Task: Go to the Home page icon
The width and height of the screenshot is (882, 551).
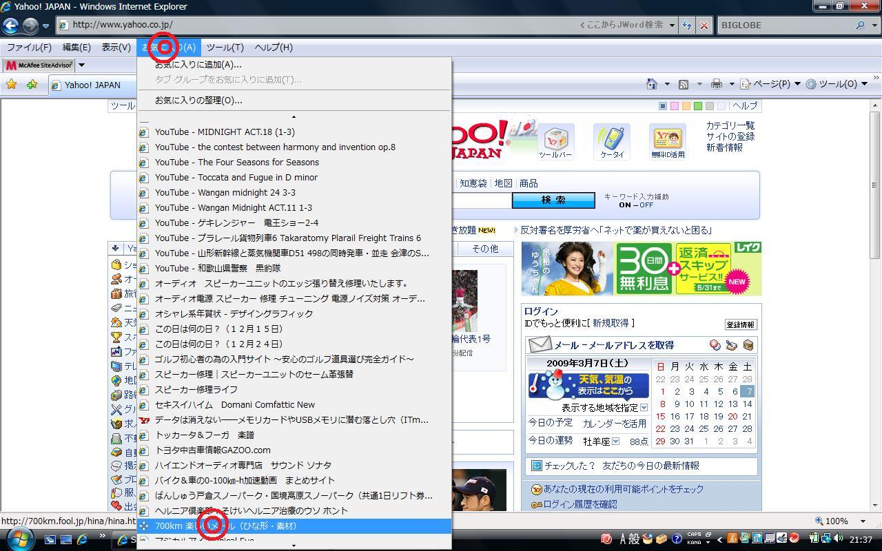Action: click(x=652, y=84)
